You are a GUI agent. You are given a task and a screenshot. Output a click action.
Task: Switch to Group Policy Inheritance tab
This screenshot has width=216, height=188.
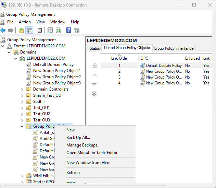click(x=174, y=48)
